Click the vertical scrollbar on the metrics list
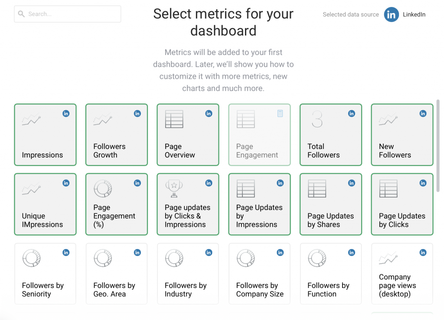Image resolution: width=444 pixels, height=320 pixels. tap(438, 145)
